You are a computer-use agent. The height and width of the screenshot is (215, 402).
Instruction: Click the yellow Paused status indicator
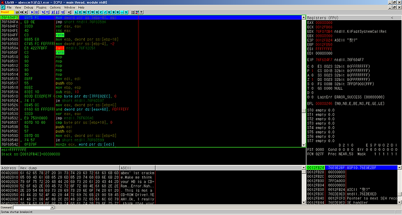7,12
